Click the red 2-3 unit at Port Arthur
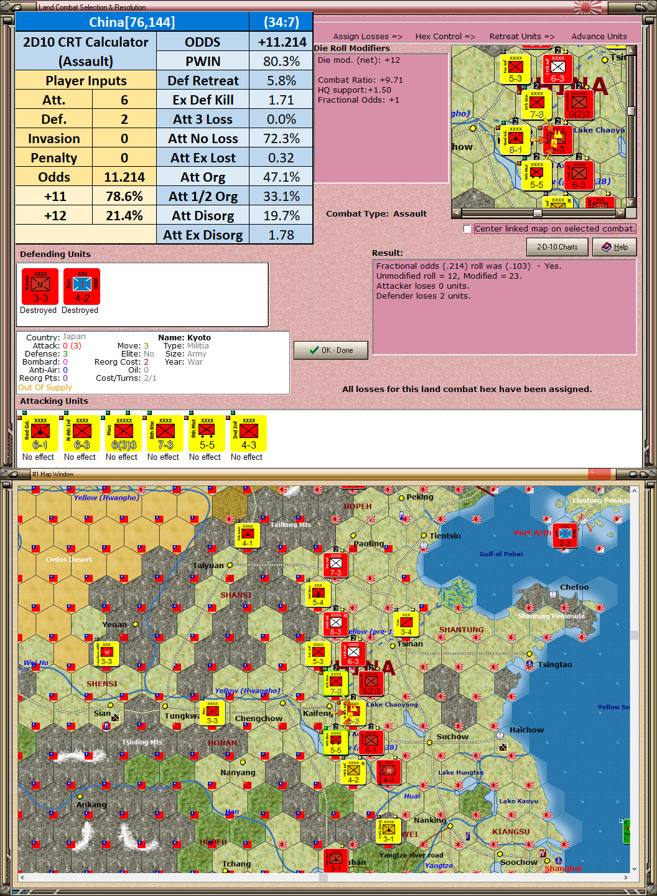657x896 pixels. click(x=565, y=536)
